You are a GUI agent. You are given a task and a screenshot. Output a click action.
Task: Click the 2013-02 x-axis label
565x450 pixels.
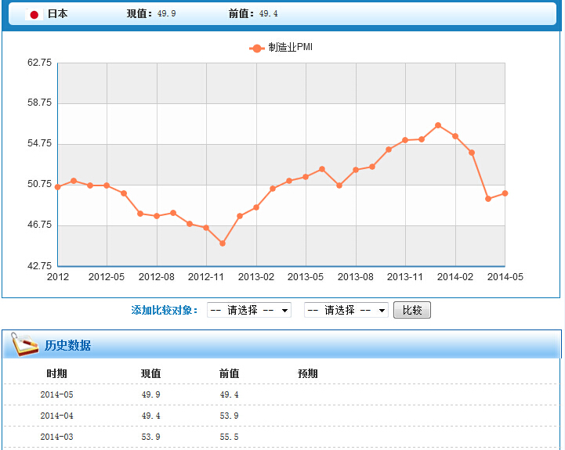coord(255,277)
